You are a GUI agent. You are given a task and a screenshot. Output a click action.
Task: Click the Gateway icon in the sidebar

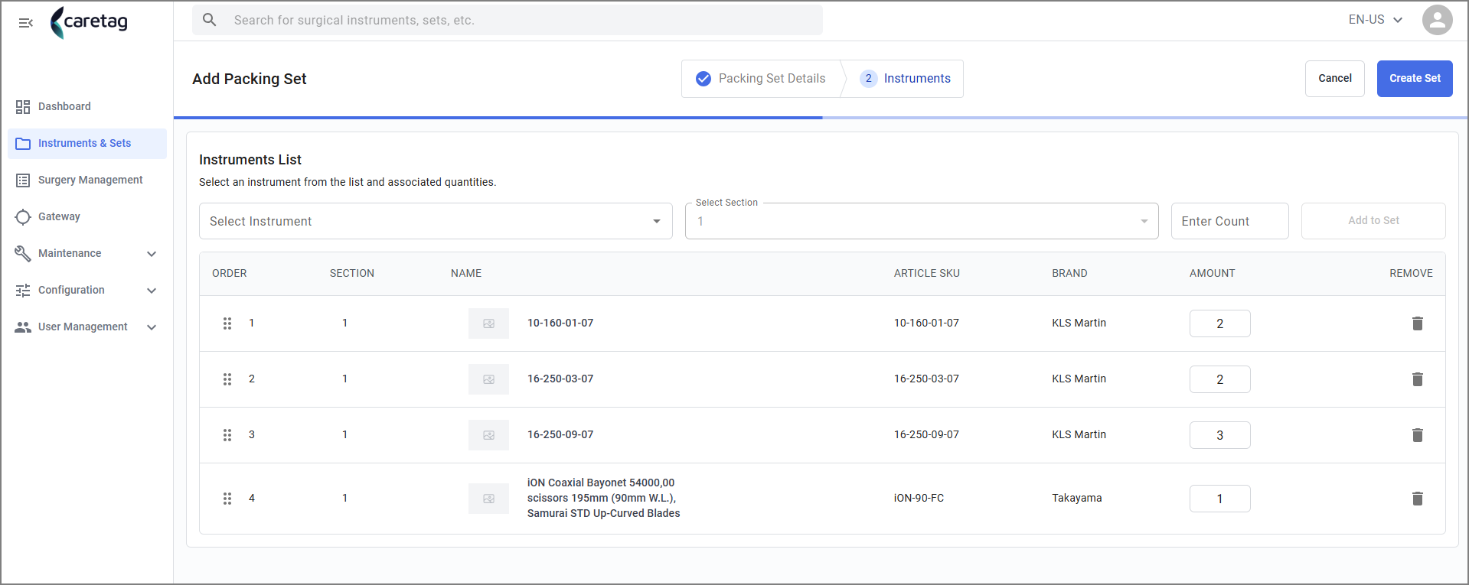23,217
